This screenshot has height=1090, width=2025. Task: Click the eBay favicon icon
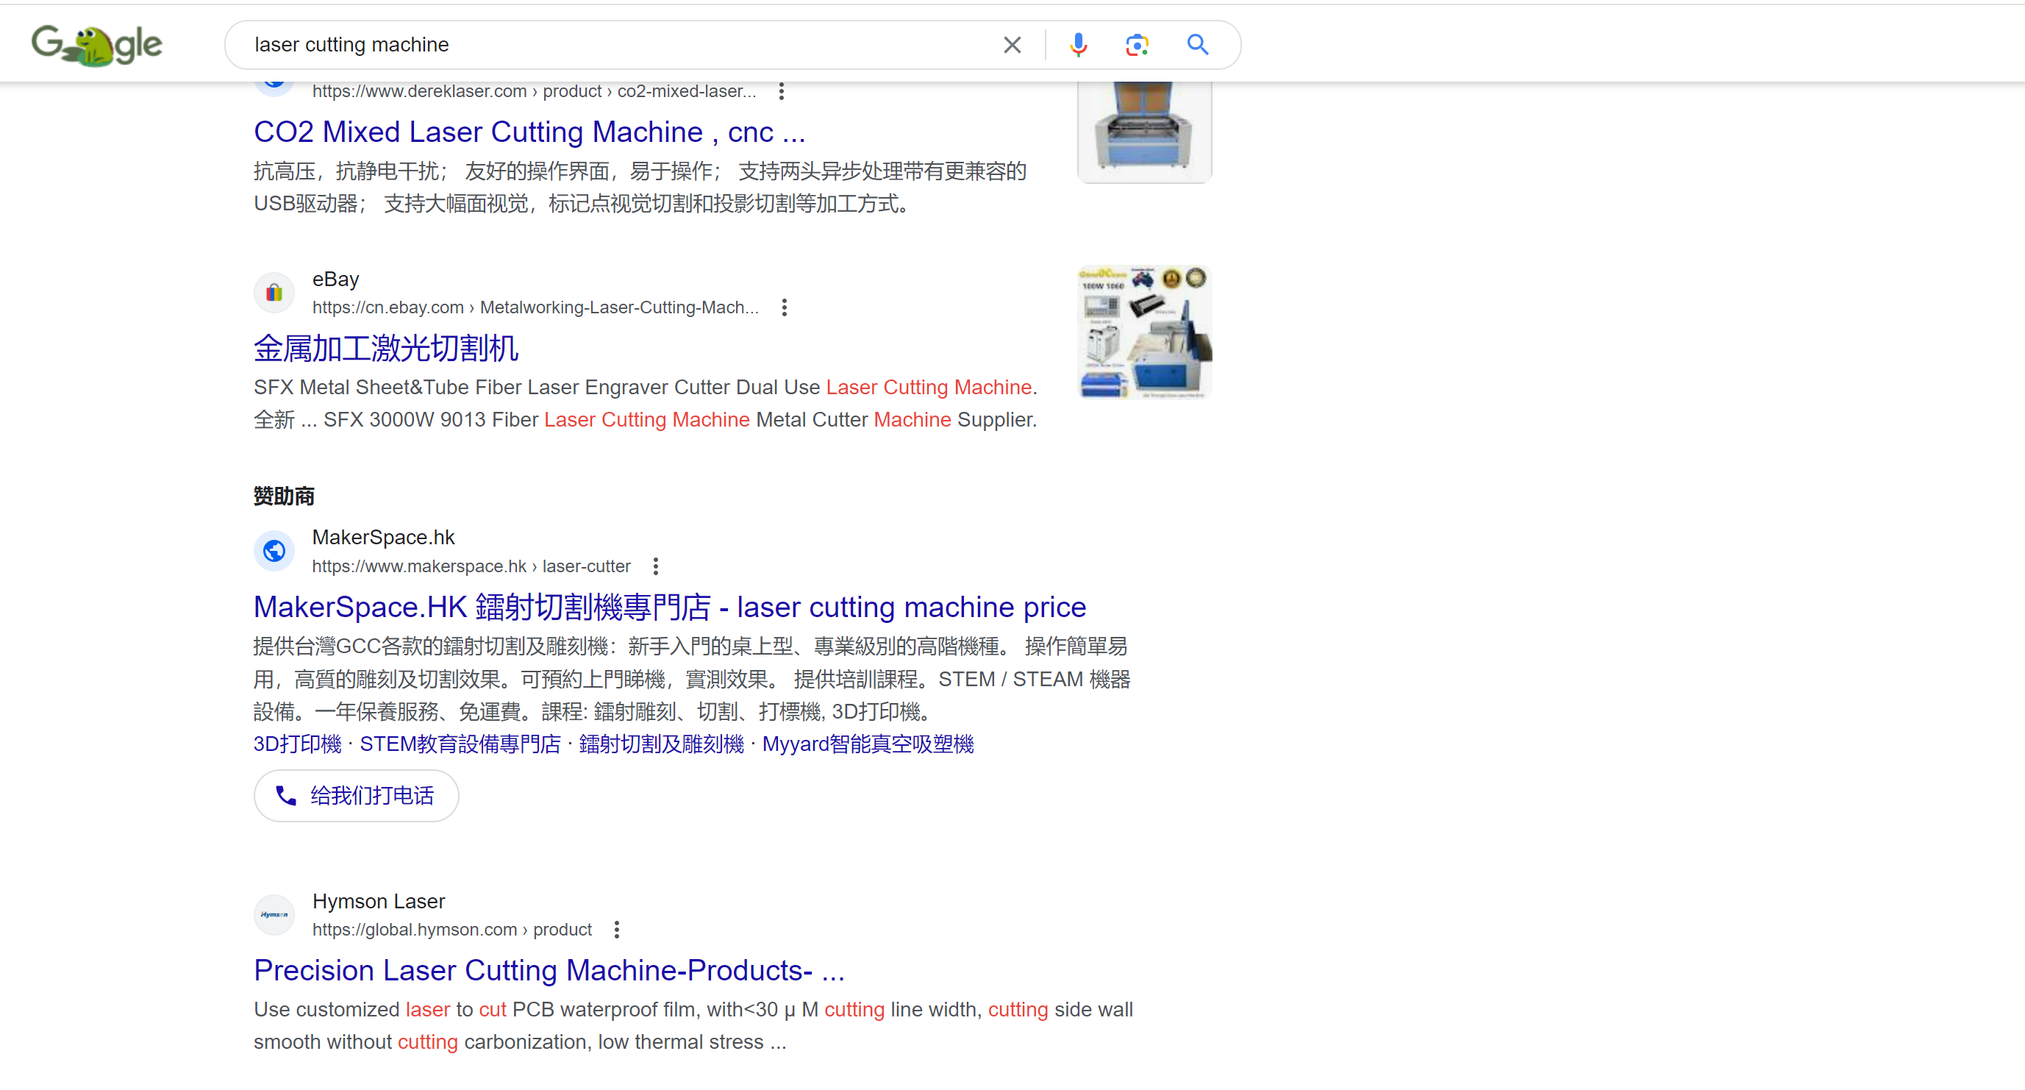click(274, 293)
